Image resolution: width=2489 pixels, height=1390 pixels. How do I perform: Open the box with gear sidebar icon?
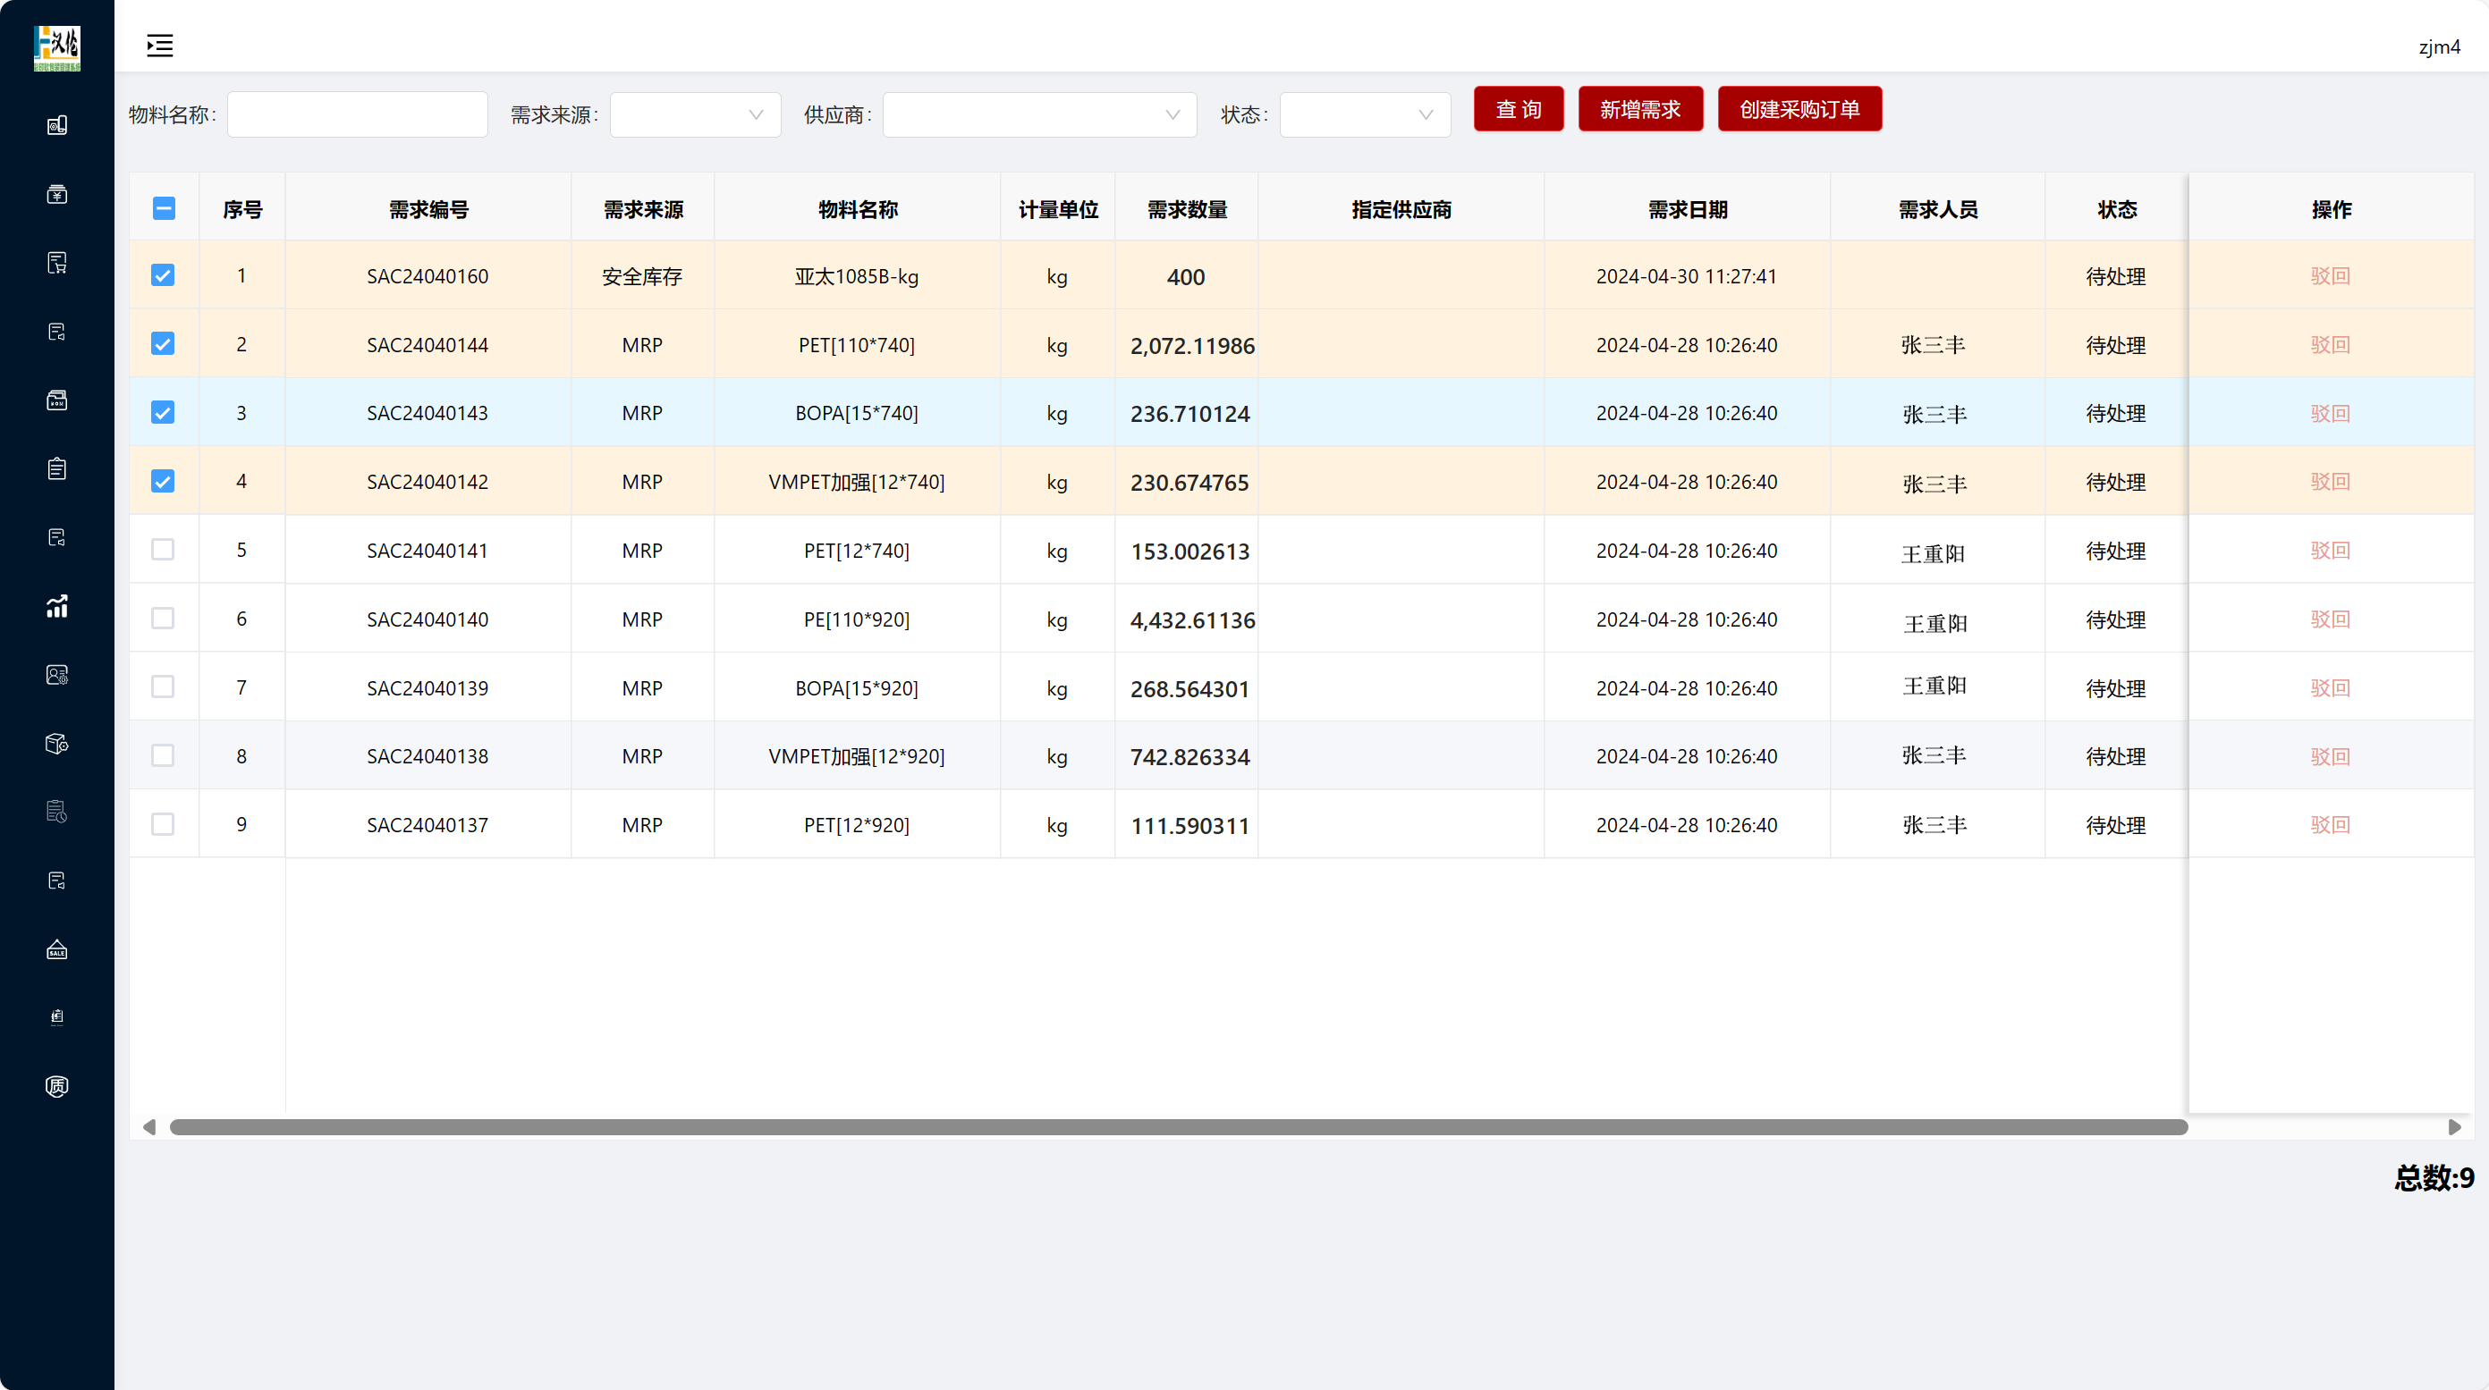pos(57,743)
